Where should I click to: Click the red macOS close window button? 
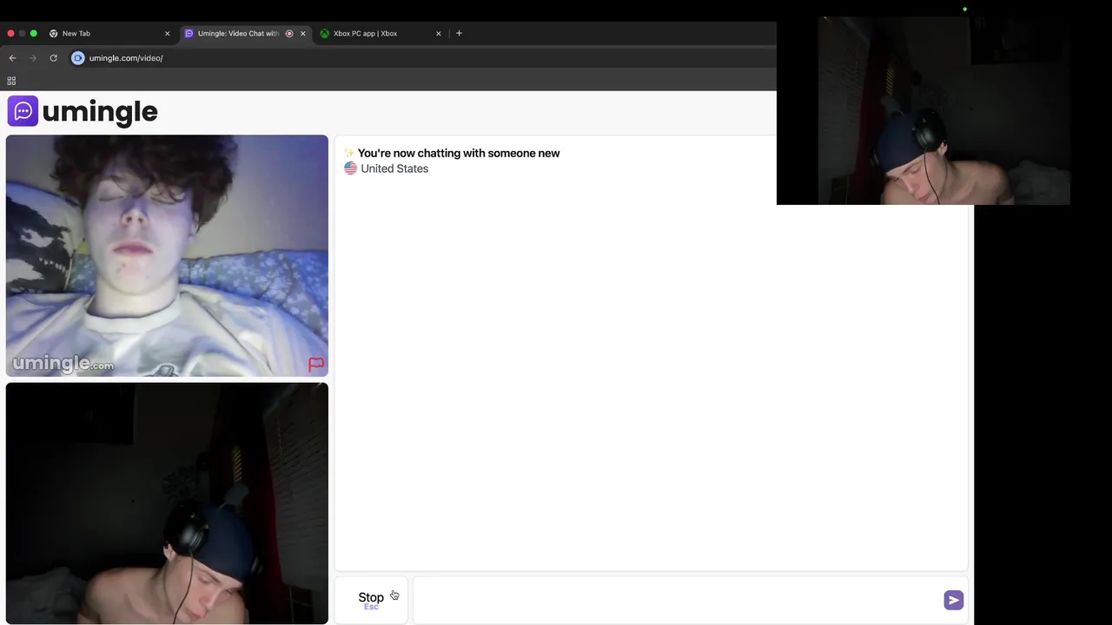point(10,34)
